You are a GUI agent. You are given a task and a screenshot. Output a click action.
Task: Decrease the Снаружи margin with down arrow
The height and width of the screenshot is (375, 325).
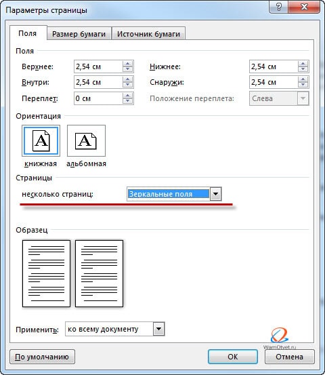(303, 85)
